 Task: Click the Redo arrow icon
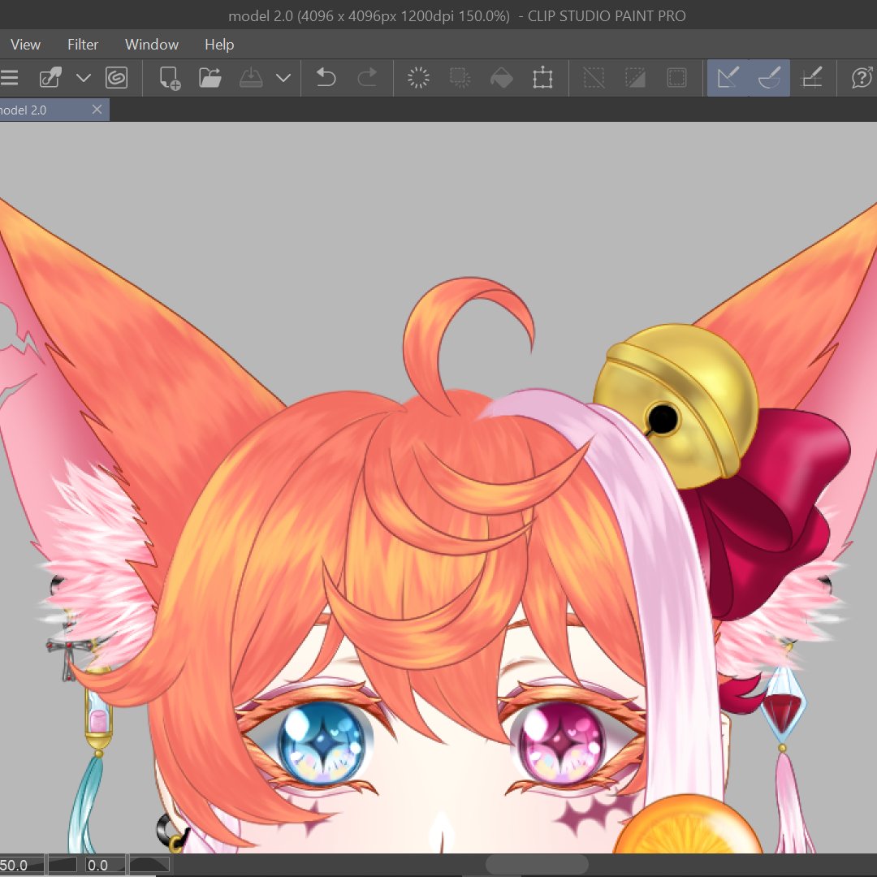[367, 77]
